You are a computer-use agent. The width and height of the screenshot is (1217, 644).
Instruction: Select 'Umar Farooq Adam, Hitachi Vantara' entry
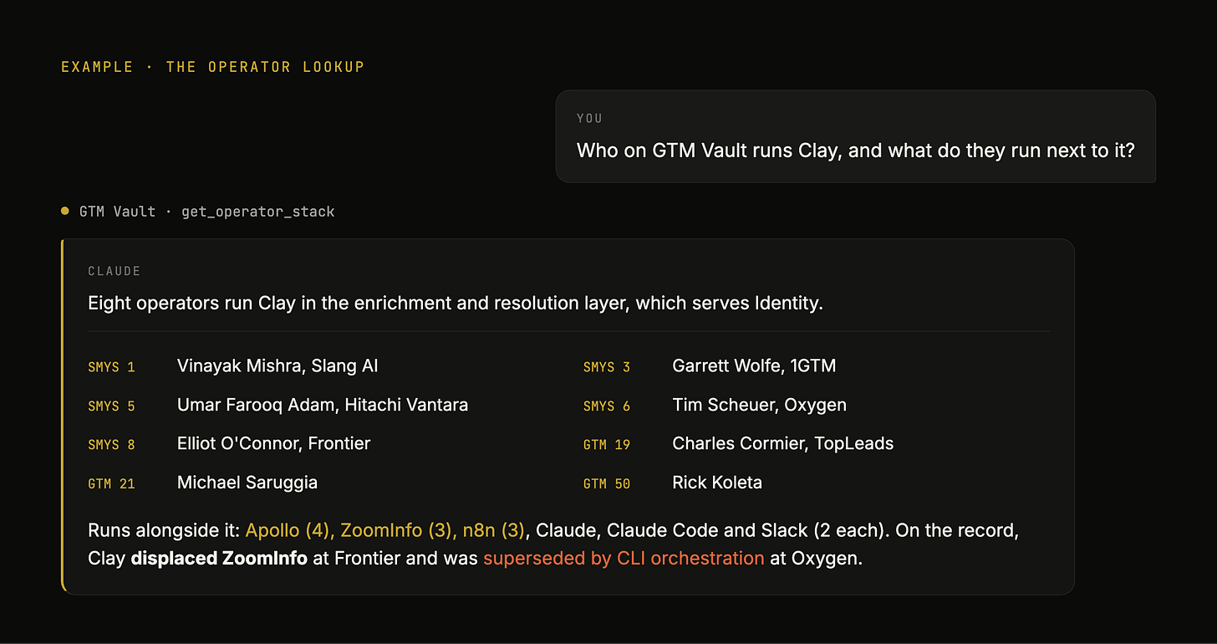click(x=323, y=405)
